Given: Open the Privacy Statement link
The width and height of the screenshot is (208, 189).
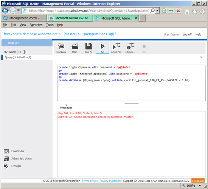Looking at the screenshot, I should point(110,181).
